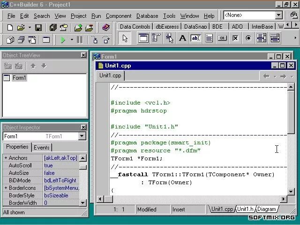Image resolution: width=300 pixels, height=225 pixels.
Task: Select the ADO palette tab
Action: 237,26
